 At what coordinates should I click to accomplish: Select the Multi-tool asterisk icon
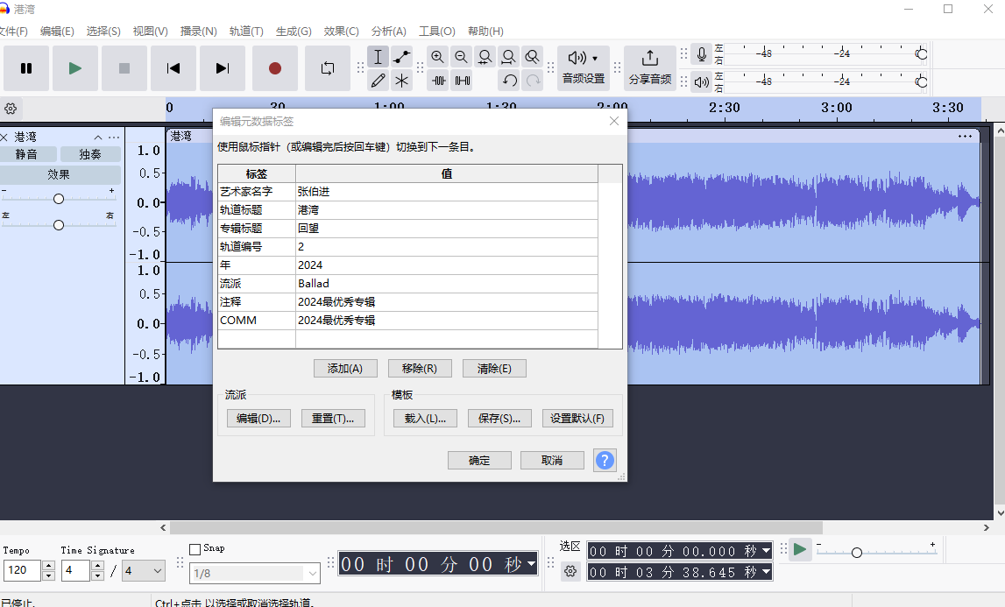click(x=402, y=80)
